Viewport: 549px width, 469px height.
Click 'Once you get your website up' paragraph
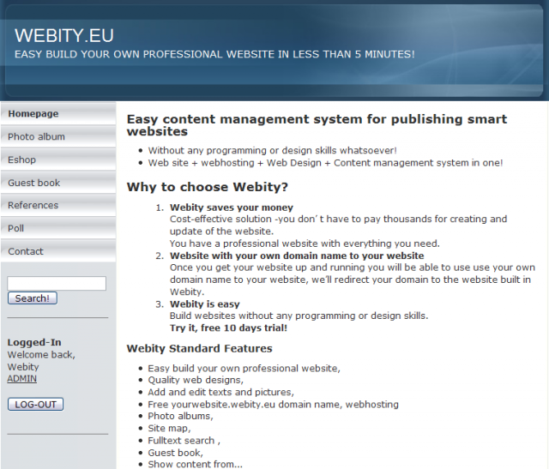point(353,280)
